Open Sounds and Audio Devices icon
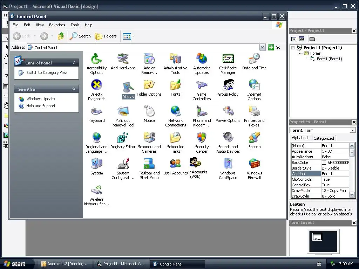359x269 pixels. coord(228,142)
